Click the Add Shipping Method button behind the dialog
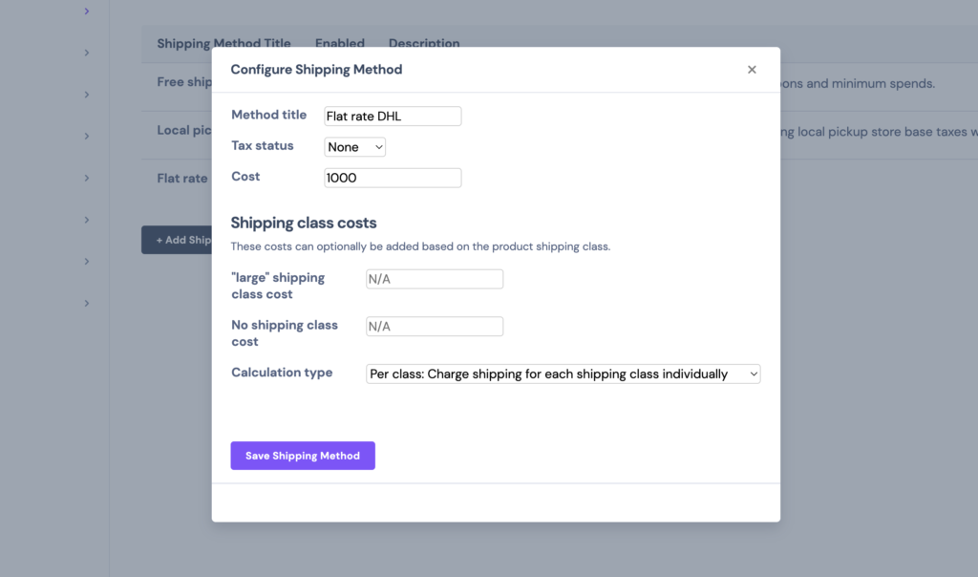978x577 pixels. (x=177, y=240)
